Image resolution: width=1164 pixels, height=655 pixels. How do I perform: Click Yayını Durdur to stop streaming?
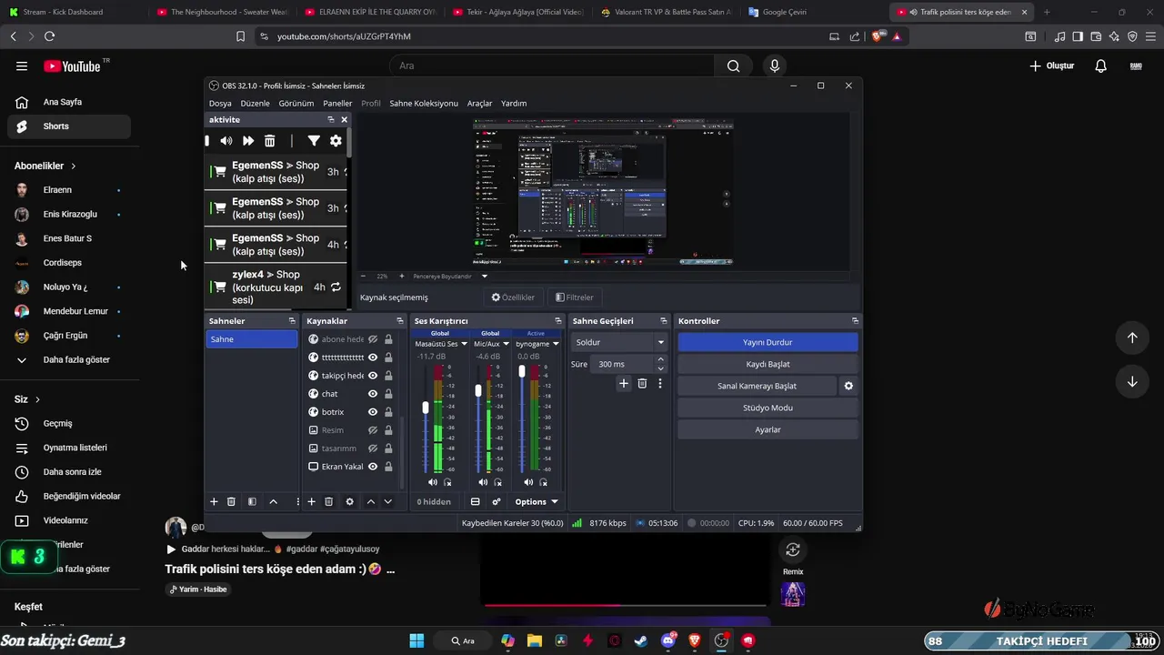point(768,342)
